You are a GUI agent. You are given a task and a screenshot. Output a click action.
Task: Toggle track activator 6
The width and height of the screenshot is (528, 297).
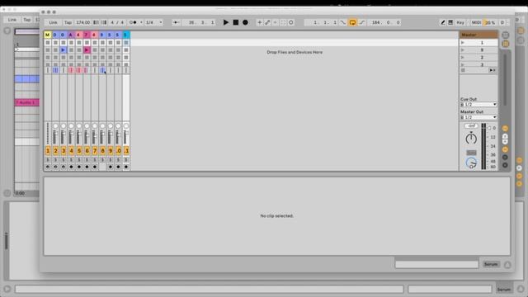[87, 151]
